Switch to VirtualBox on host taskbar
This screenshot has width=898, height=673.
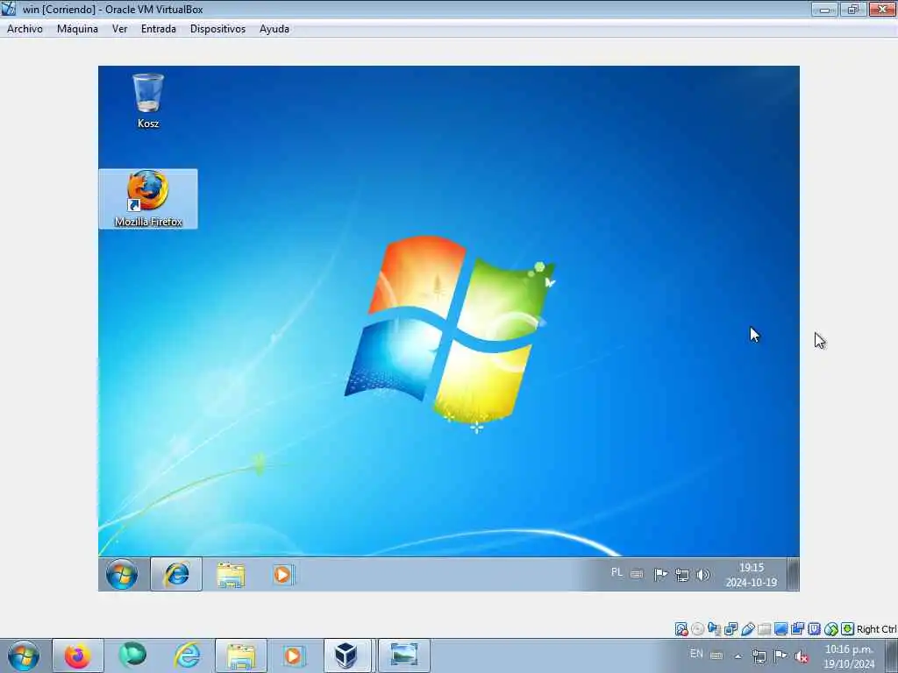(346, 655)
